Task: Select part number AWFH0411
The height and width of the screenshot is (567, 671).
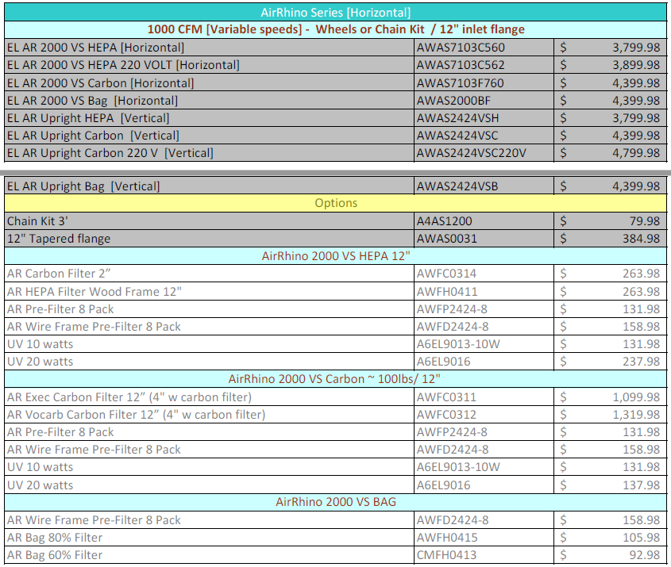Action: pyautogui.click(x=484, y=291)
